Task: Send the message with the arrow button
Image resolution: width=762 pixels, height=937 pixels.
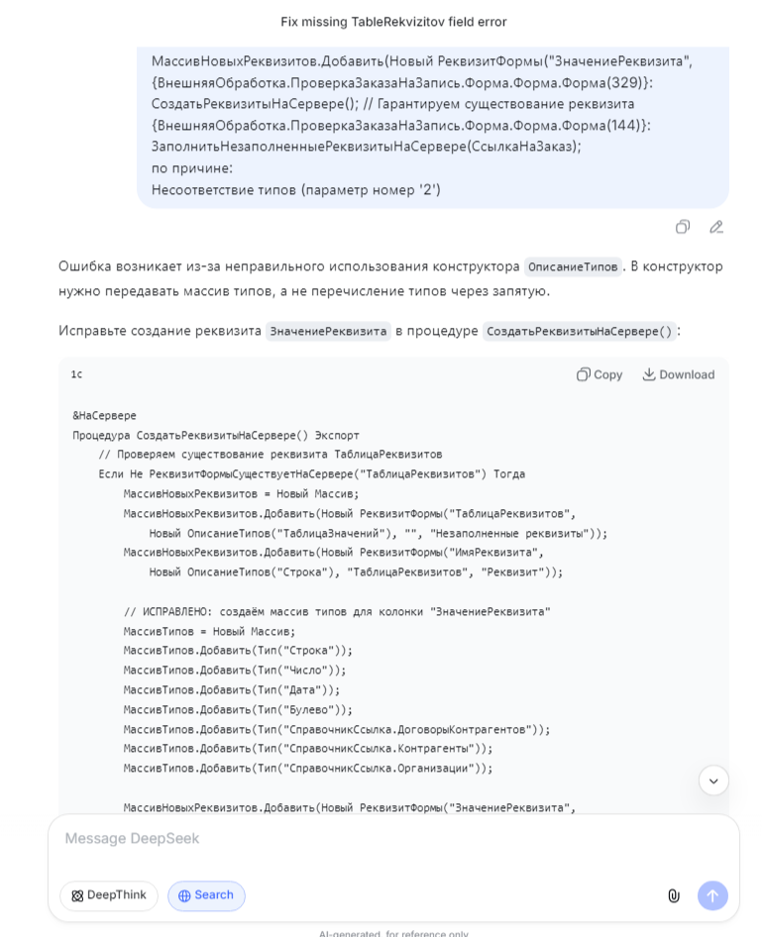Action: 712,895
